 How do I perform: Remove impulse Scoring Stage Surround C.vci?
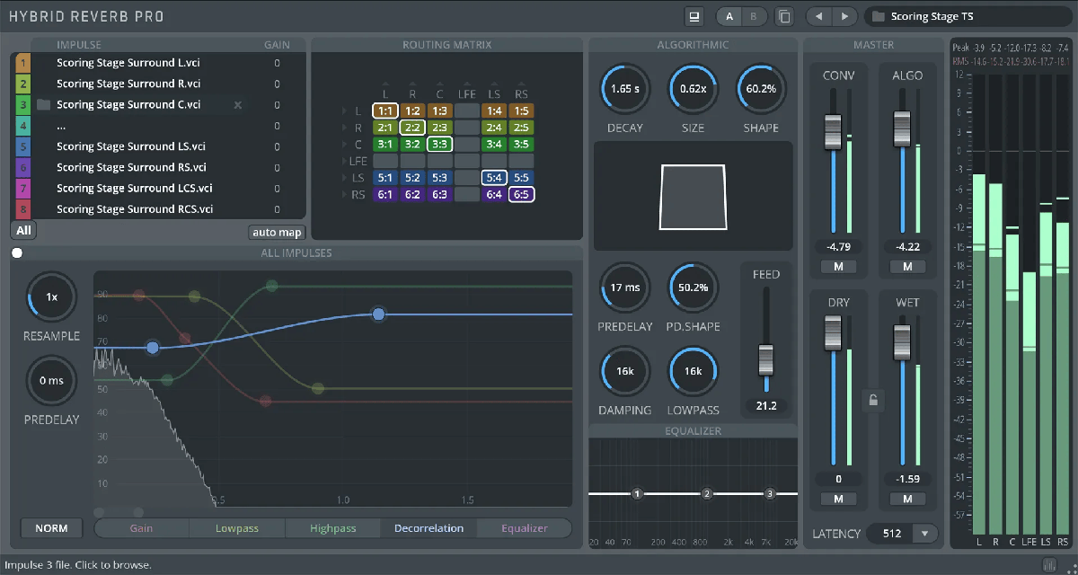pyautogui.click(x=238, y=105)
